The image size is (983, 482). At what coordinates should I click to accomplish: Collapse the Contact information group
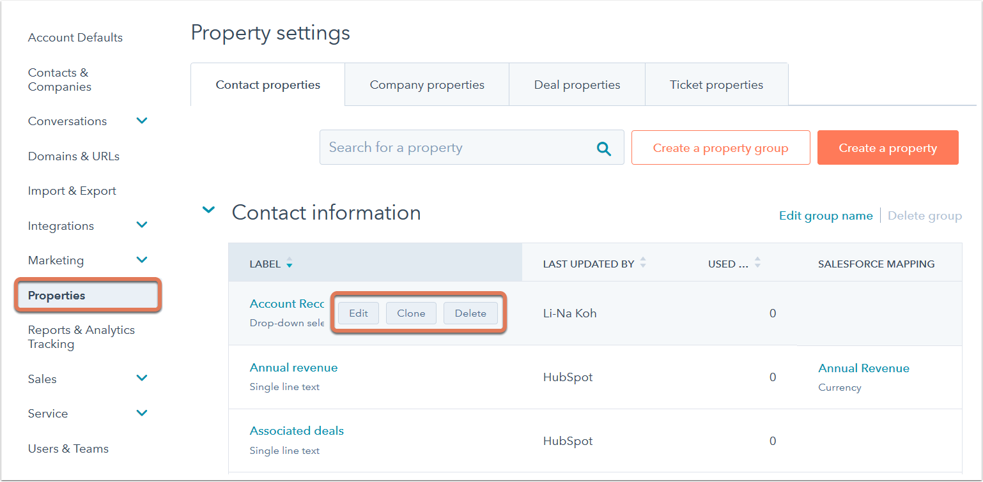pyautogui.click(x=208, y=209)
